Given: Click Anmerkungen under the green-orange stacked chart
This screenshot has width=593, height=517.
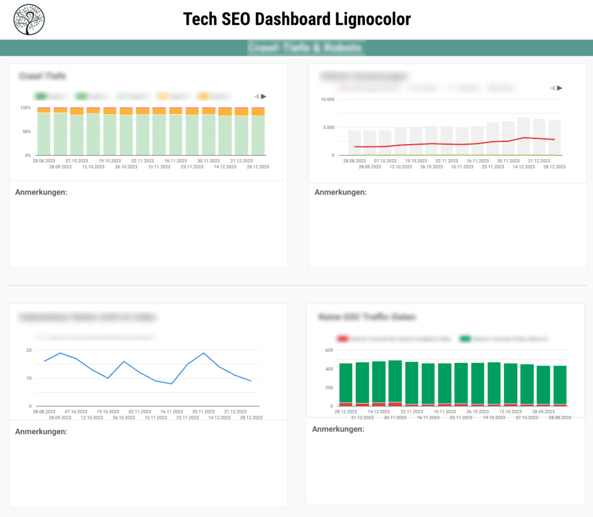Looking at the screenshot, I should pyautogui.click(x=41, y=192).
